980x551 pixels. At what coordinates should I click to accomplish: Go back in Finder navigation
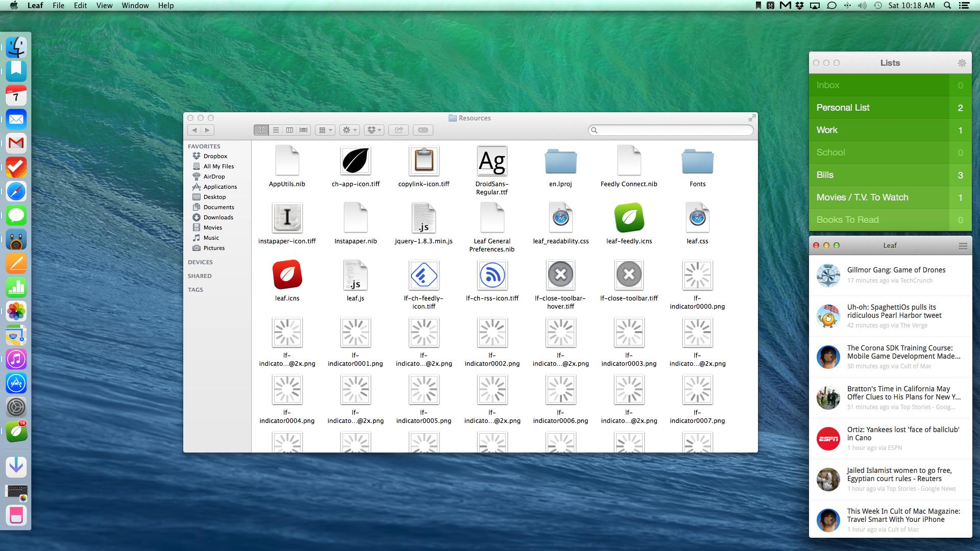[x=194, y=130]
